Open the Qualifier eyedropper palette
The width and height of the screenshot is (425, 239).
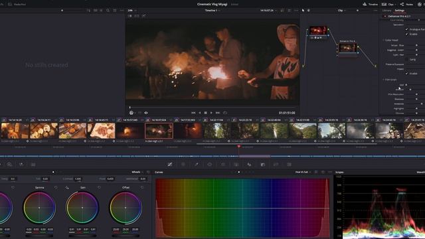point(197,165)
